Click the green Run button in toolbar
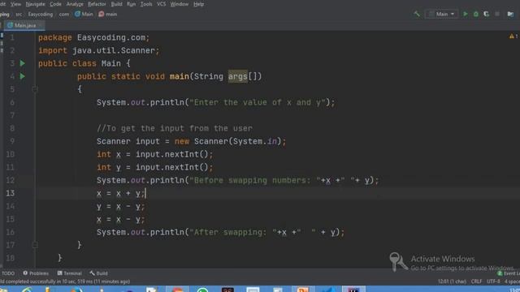Screen dimensions: 520x292 click(x=466, y=14)
